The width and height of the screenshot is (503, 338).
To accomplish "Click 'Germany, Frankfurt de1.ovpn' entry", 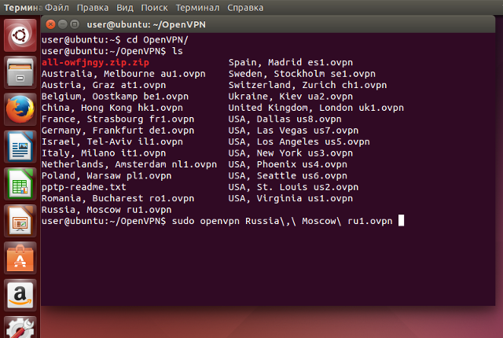I will [118, 130].
